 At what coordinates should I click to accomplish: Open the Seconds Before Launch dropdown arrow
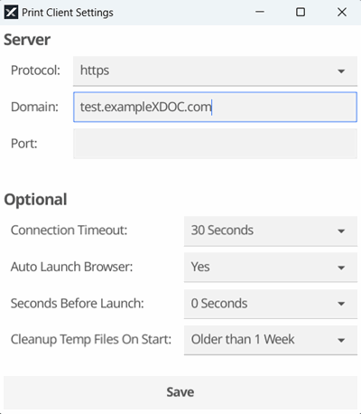tap(341, 304)
